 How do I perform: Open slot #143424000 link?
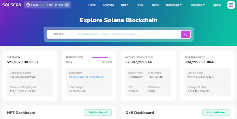click(x=77, y=77)
